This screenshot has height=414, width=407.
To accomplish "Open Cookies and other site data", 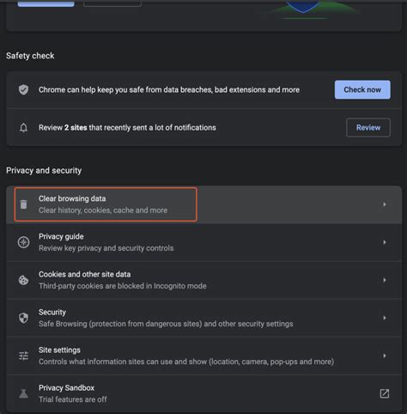I will click(x=203, y=280).
